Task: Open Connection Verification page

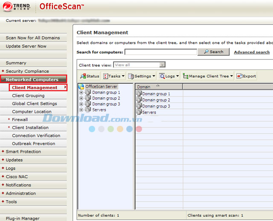Action: click(36, 136)
